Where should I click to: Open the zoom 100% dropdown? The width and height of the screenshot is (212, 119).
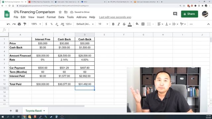click(x=36, y=24)
